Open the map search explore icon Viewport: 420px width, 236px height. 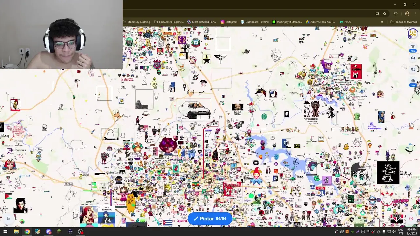(x=413, y=69)
